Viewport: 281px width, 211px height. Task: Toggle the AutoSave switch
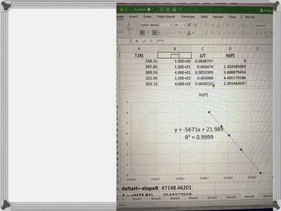click(x=151, y=9)
